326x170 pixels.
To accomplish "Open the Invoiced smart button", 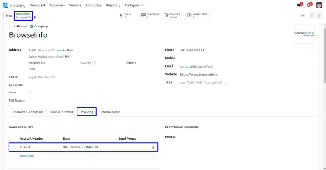I will click(173, 16).
